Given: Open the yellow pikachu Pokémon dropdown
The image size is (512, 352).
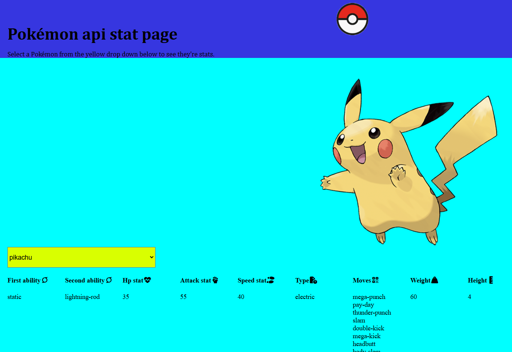Looking at the screenshot, I should (x=81, y=257).
